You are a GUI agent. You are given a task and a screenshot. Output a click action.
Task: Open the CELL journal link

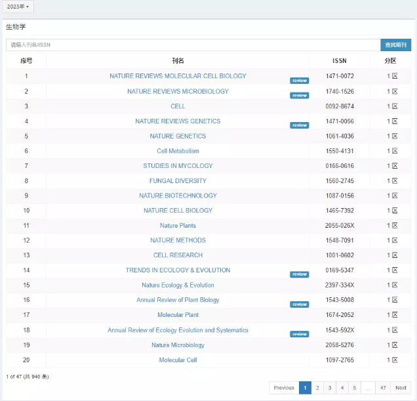click(x=178, y=106)
